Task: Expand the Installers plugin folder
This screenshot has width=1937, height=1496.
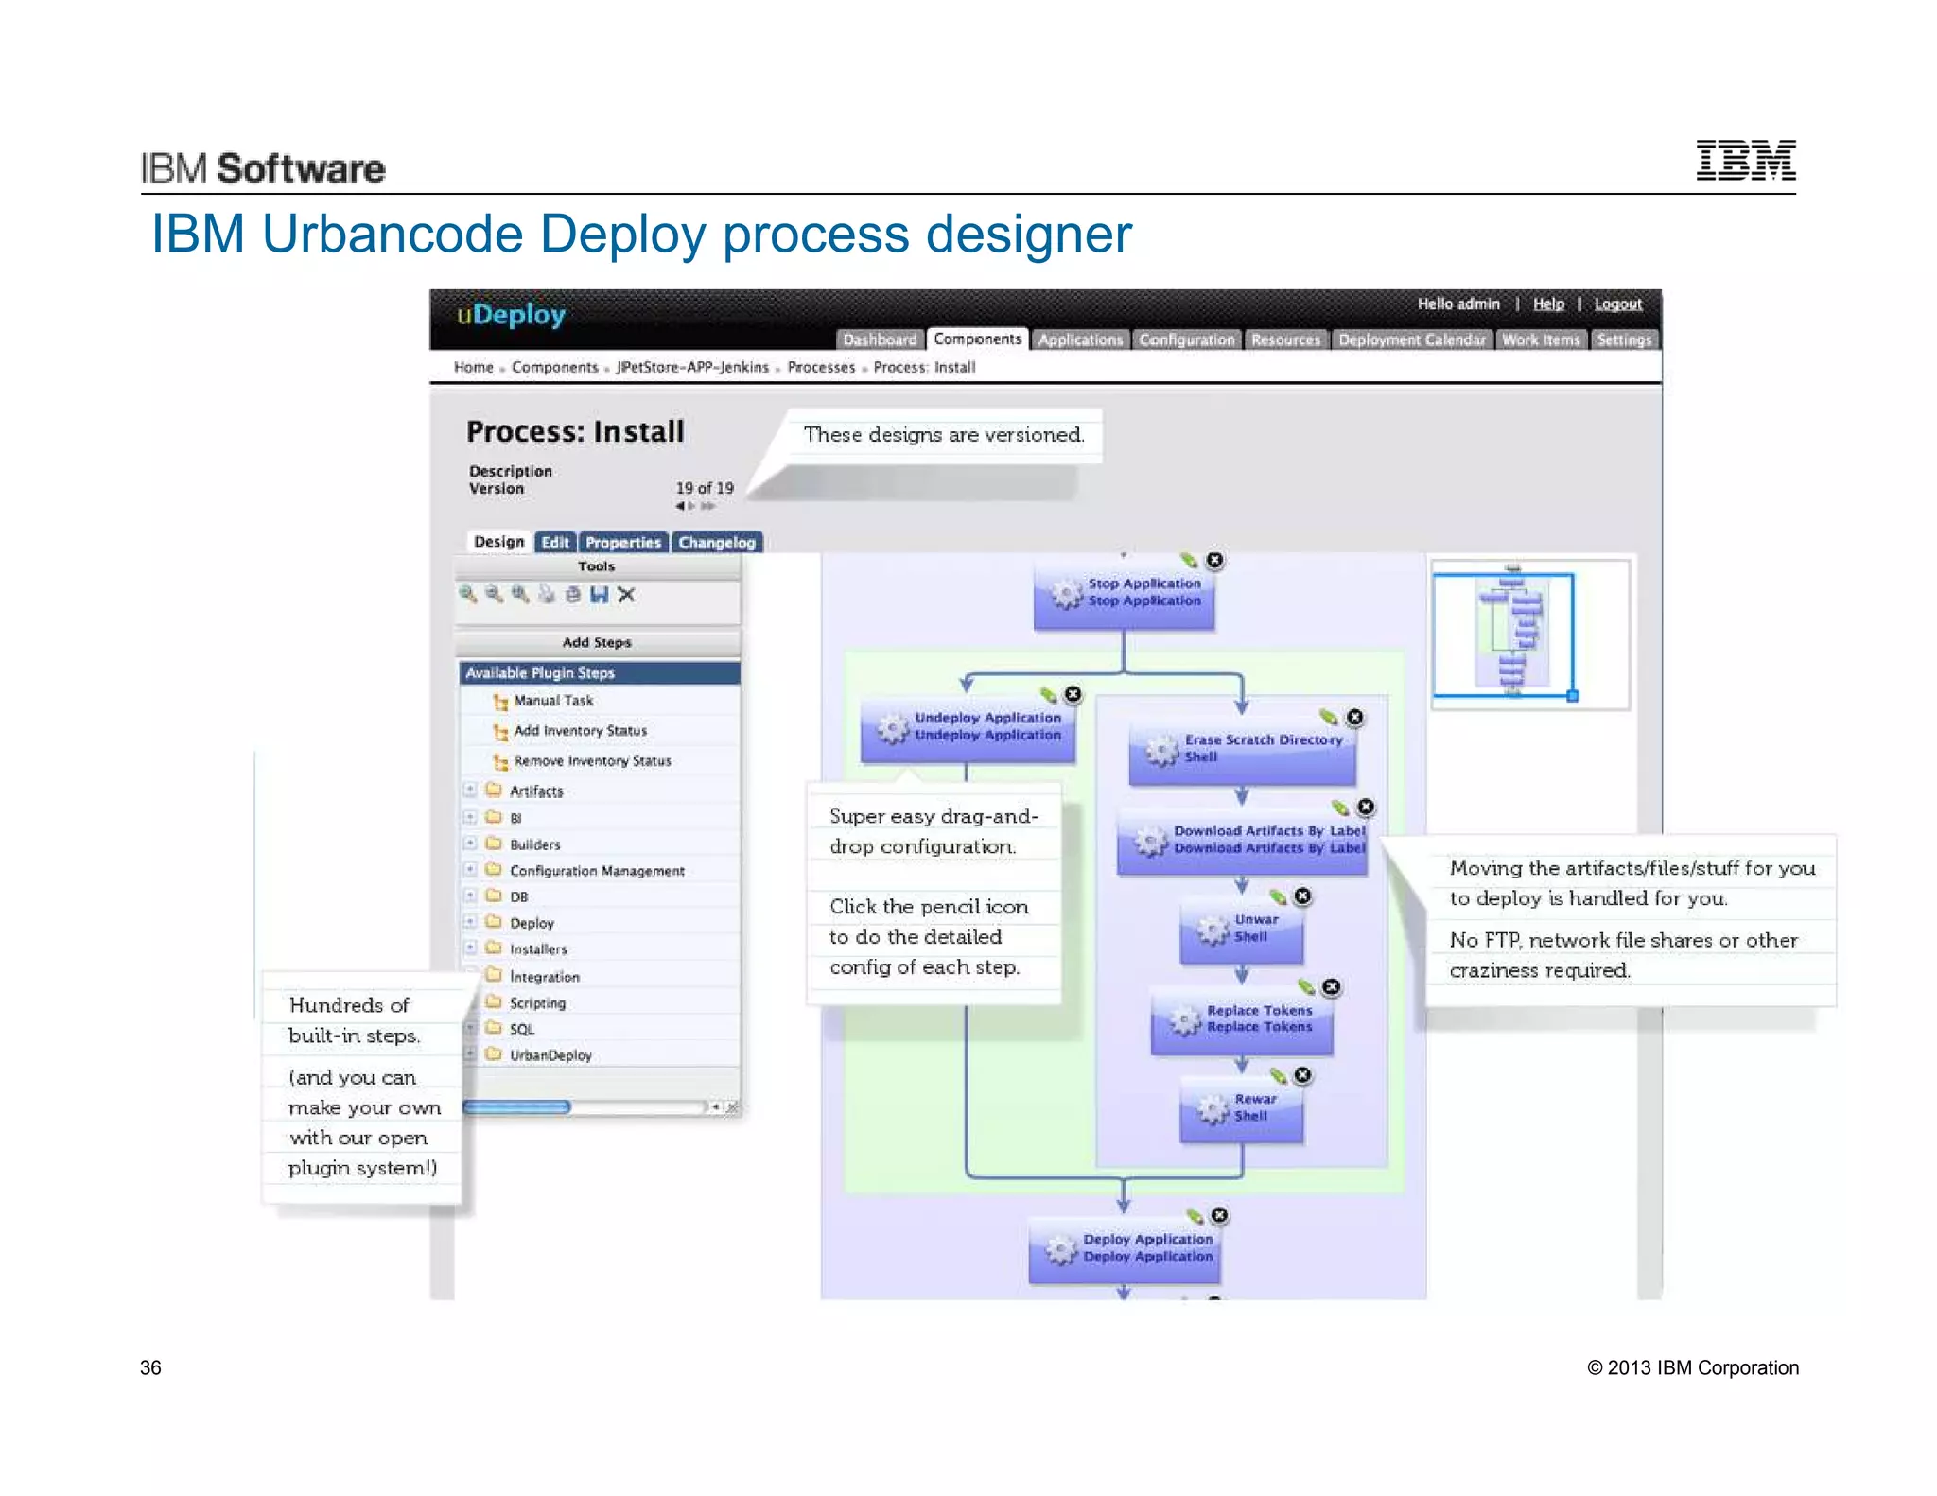Action: click(470, 948)
